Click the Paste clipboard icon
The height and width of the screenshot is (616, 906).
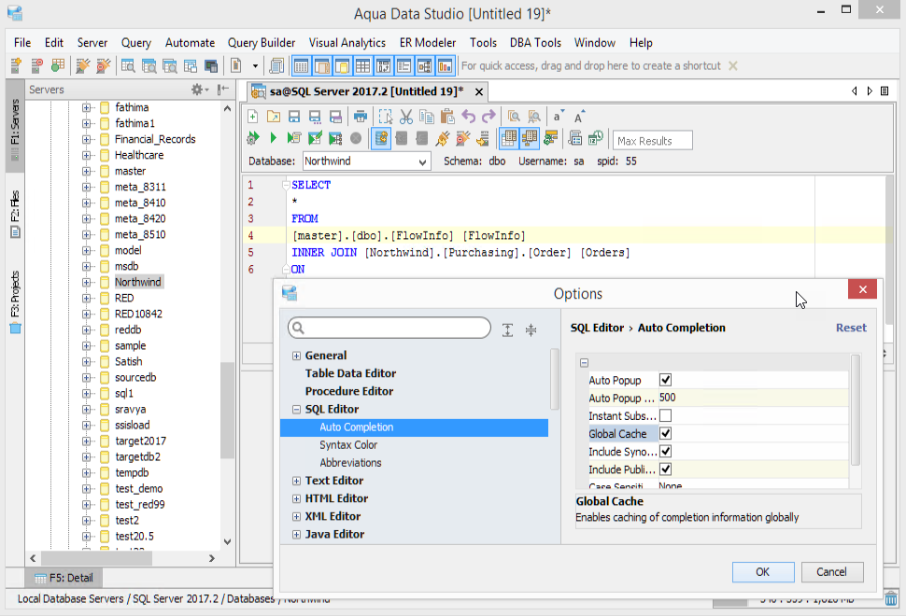point(446,117)
